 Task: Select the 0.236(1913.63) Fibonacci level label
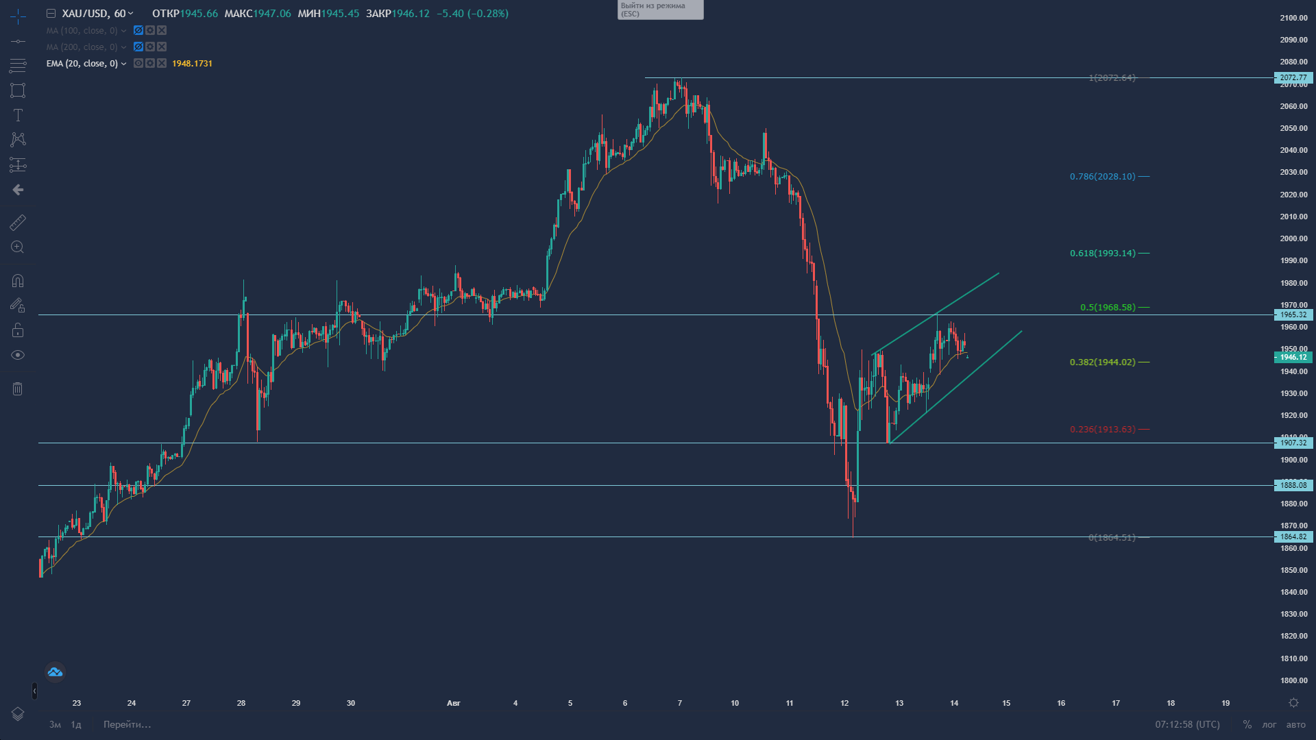1102,430
